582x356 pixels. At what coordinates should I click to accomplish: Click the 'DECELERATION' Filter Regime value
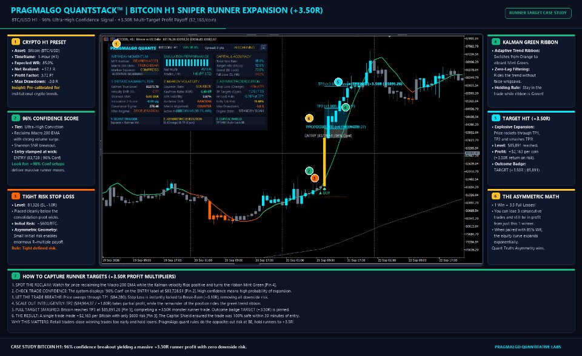146,111
